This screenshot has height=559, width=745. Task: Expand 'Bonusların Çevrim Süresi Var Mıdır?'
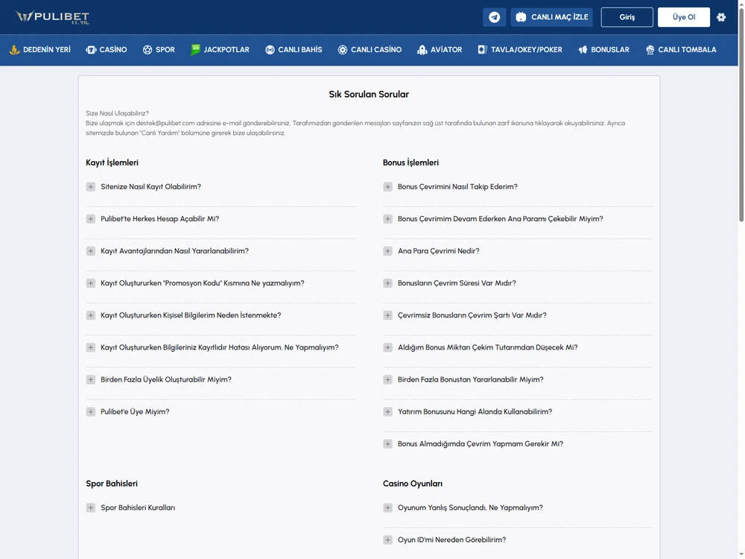point(387,283)
